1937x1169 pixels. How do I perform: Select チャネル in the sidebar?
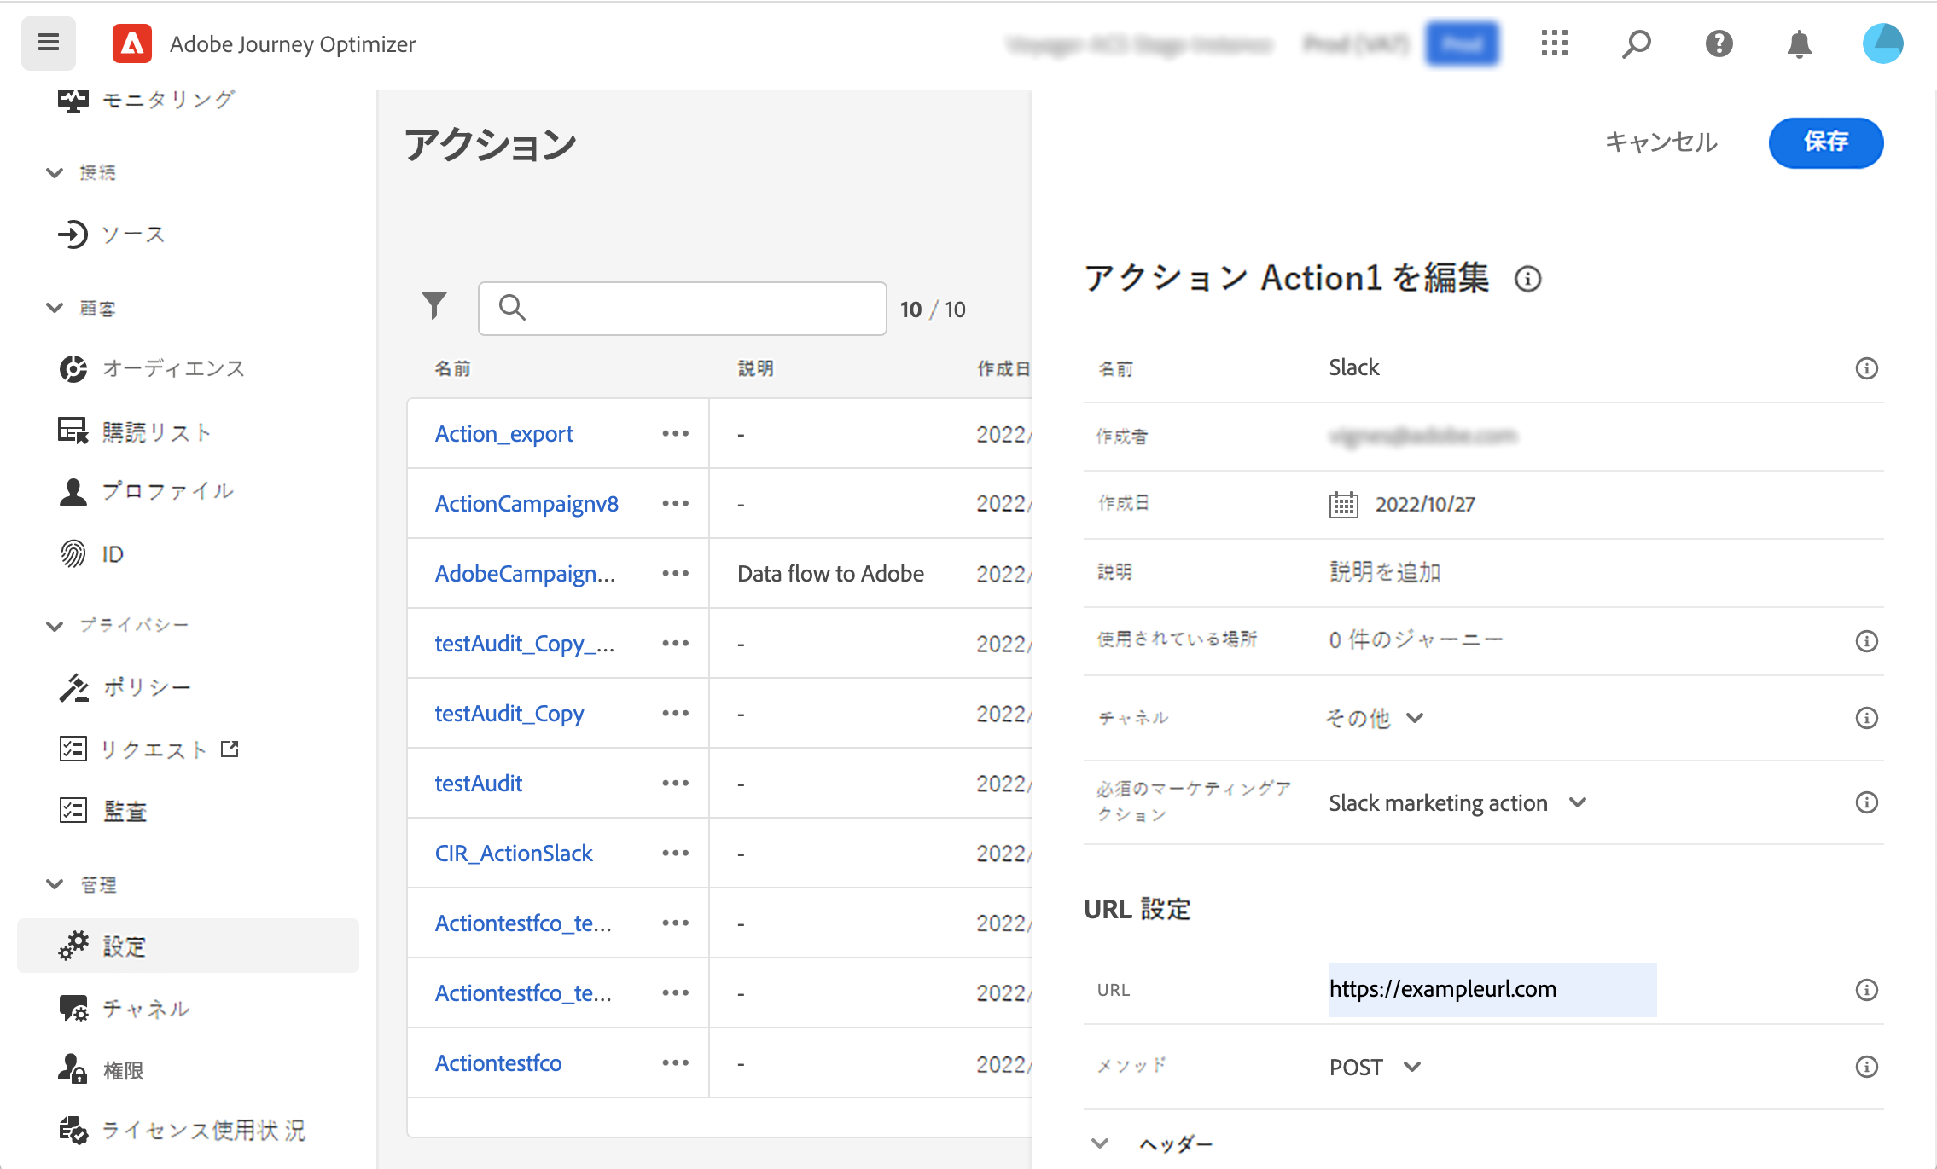[x=146, y=1010]
